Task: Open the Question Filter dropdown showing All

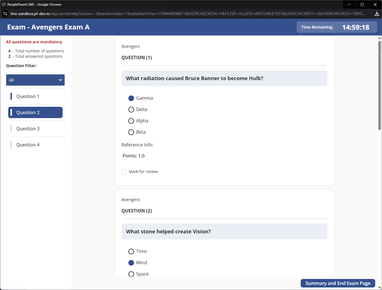Action: coord(35,80)
